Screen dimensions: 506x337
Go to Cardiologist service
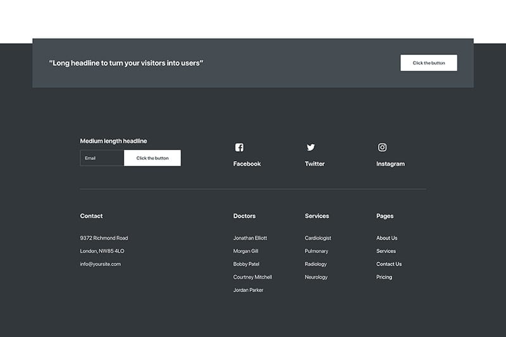318,238
